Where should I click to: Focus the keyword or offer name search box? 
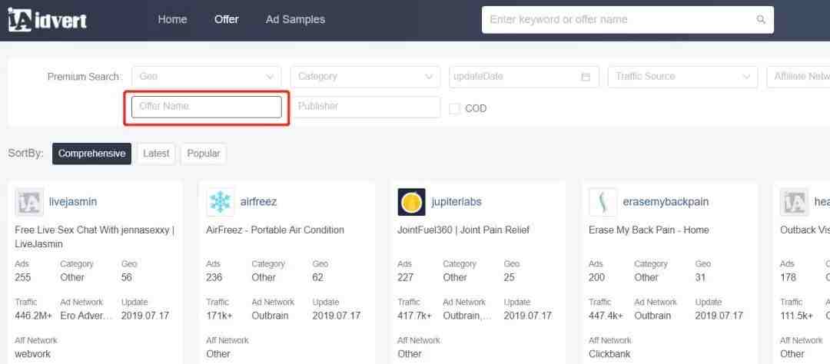pyautogui.click(x=627, y=19)
